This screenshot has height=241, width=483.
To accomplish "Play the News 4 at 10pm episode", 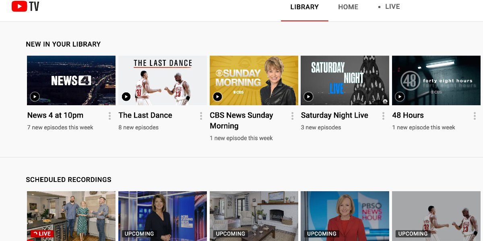I will [35, 96].
